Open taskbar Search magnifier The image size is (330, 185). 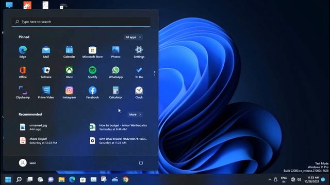(19, 179)
